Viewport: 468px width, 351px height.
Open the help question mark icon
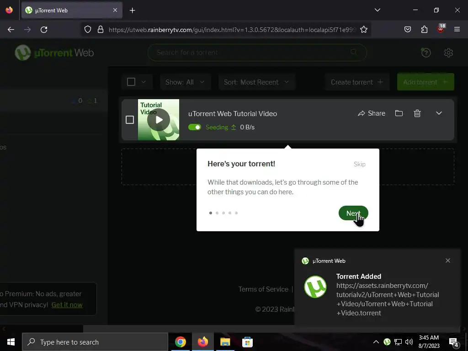425,53
